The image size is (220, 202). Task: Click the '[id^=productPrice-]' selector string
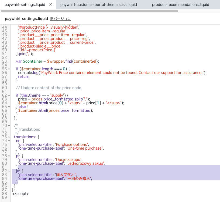click(37, 50)
